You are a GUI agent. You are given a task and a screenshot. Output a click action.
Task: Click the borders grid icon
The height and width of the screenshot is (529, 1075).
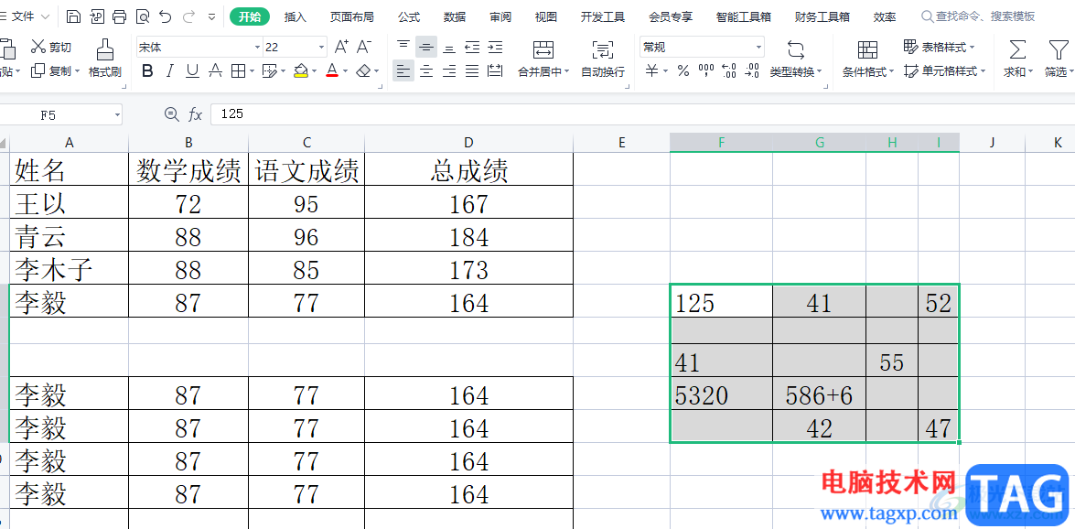(x=238, y=70)
